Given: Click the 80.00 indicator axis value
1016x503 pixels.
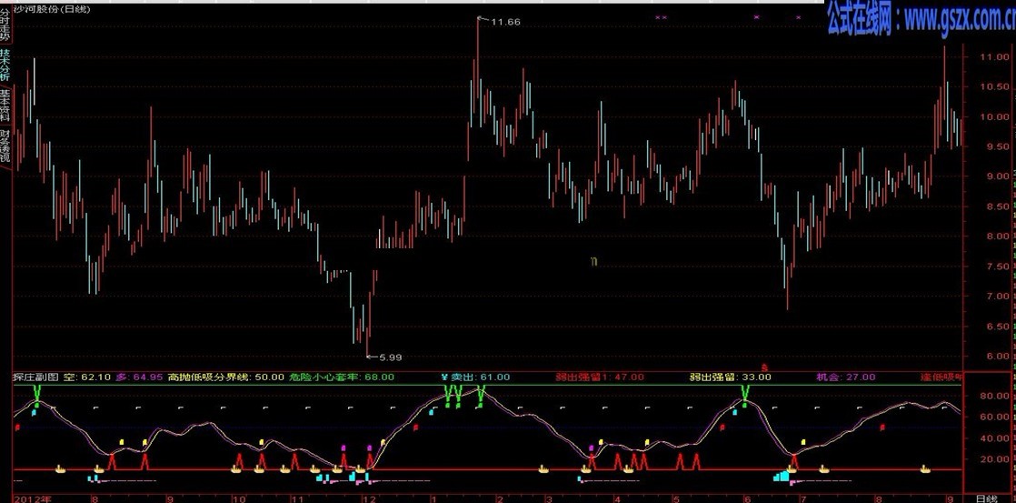Looking at the screenshot, I should coord(992,396).
